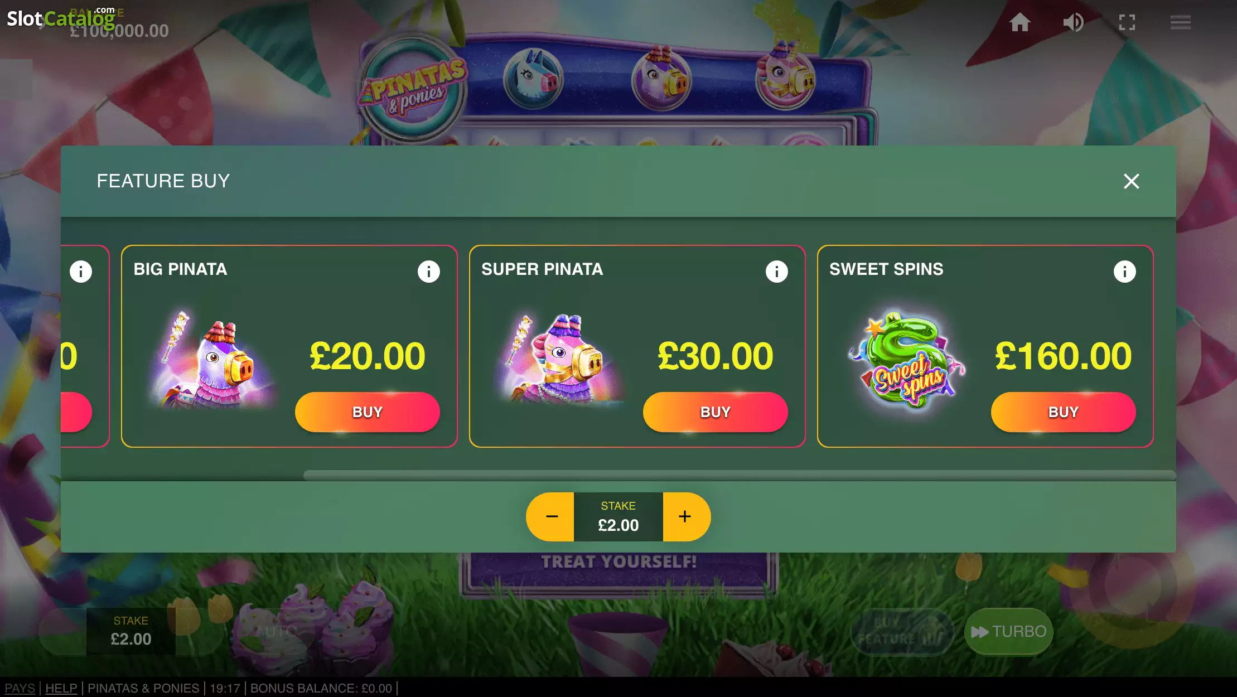Image resolution: width=1237 pixels, height=697 pixels.
Task: Show info for Big Pinata
Action: (429, 272)
